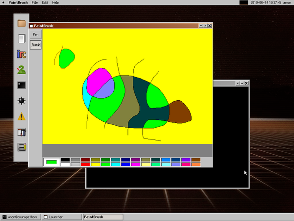Pick the bright cyan swatch

(116, 165)
